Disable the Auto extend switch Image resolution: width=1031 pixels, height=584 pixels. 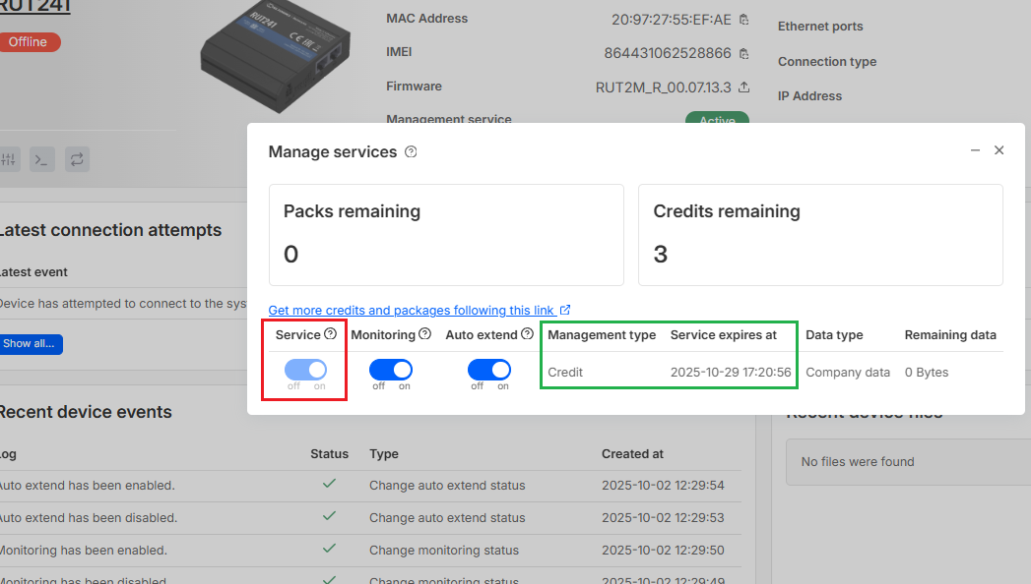tap(489, 370)
